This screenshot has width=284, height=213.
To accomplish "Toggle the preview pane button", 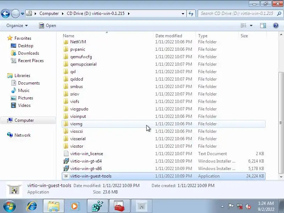I will pyautogui.click(x=263, y=26).
